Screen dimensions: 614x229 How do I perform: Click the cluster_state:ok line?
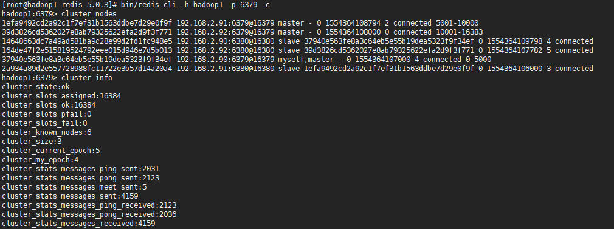tap(36, 86)
